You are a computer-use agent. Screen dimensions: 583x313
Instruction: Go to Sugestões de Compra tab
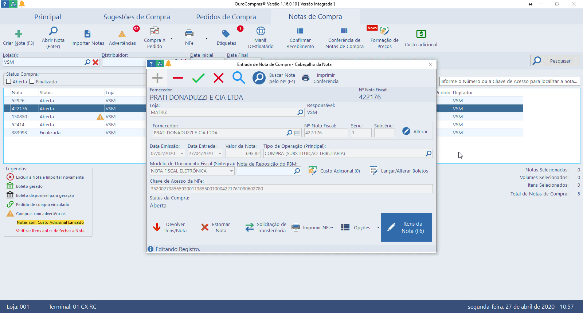pyautogui.click(x=137, y=17)
